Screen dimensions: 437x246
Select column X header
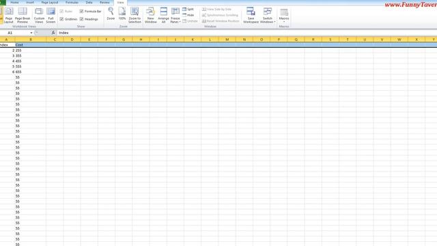click(x=417, y=40)
